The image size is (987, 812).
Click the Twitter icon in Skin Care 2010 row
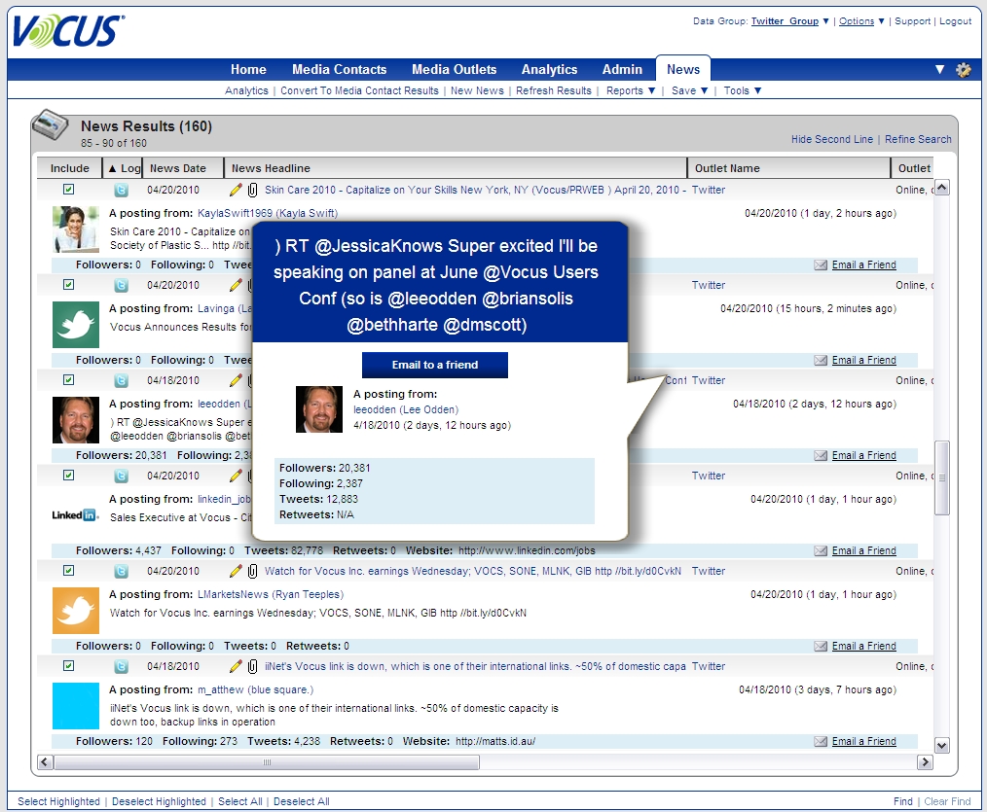point(122,190)
